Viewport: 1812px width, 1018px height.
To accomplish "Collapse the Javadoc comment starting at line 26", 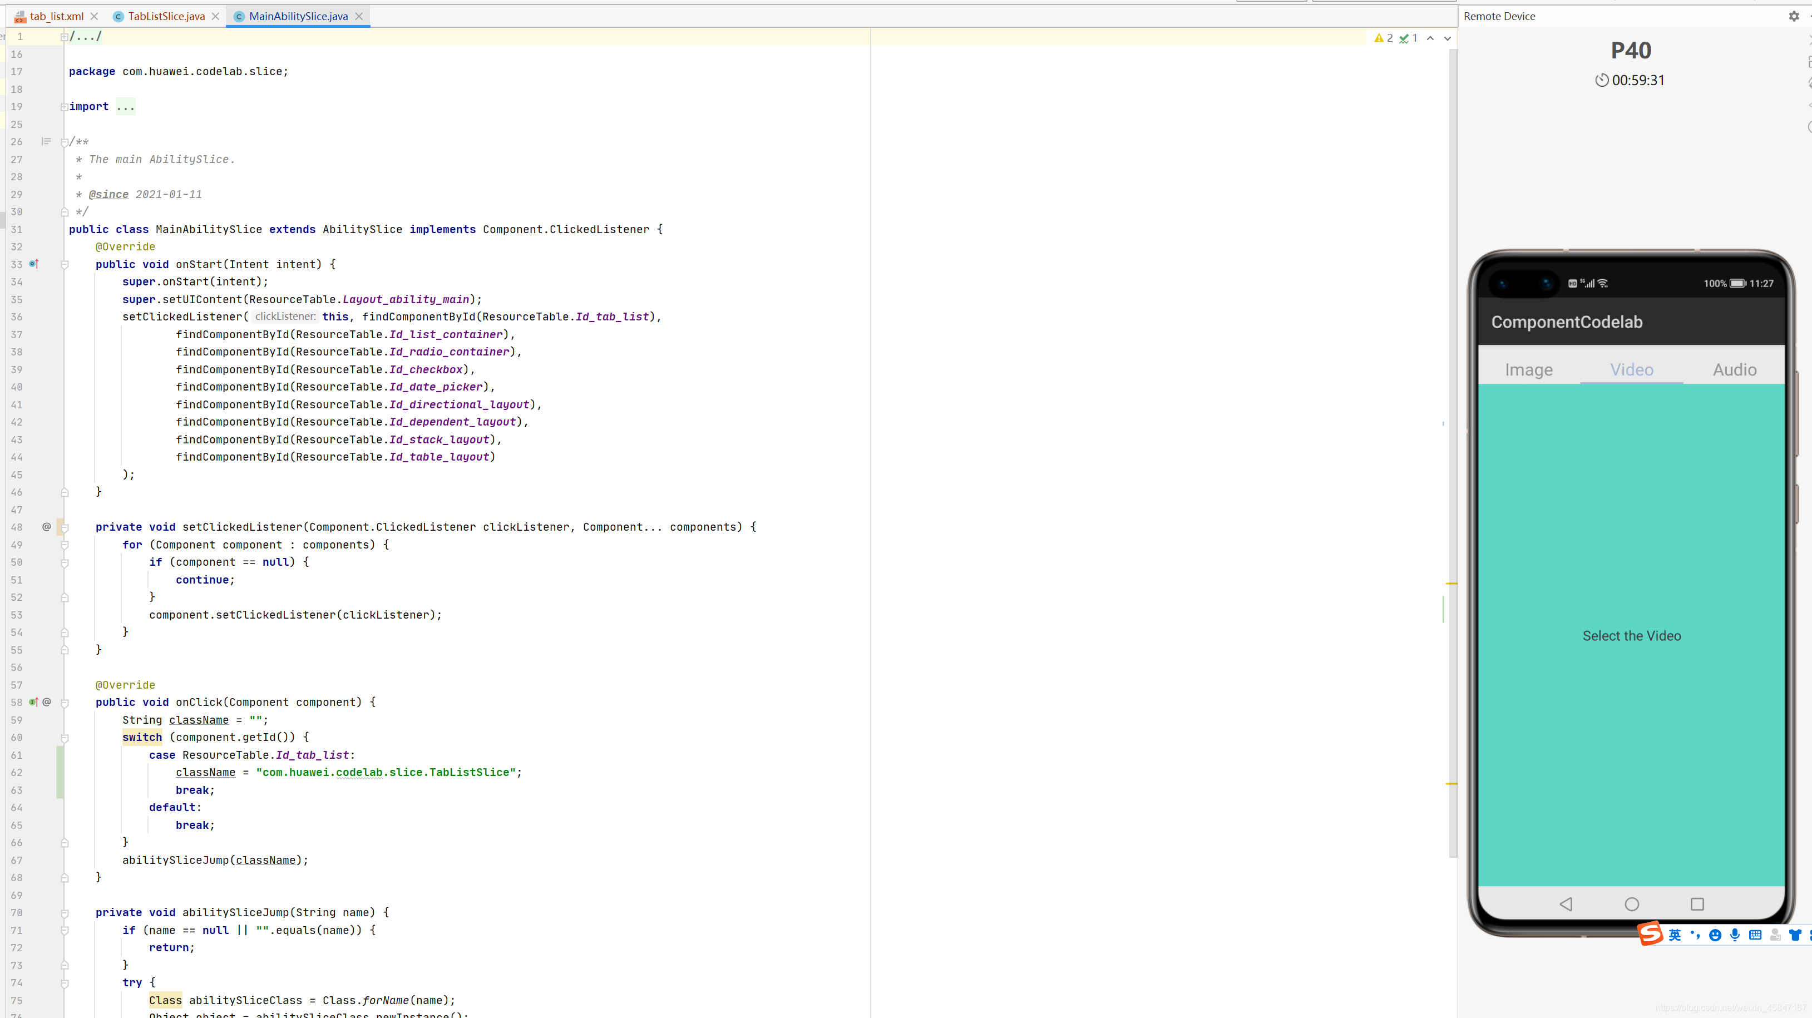I will tap(64, 142).
